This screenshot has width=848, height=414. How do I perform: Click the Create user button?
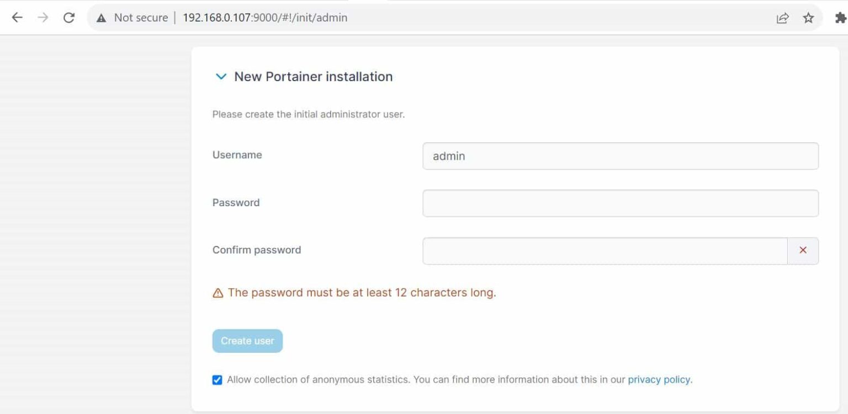click(247, 341)
